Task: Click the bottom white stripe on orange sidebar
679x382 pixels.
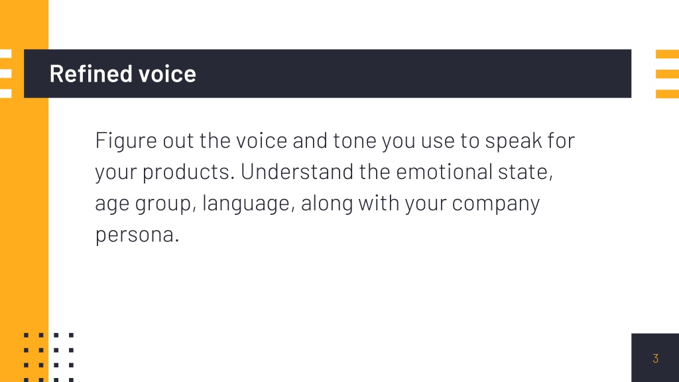Action: pyautogui.click(x=5, y=94)
